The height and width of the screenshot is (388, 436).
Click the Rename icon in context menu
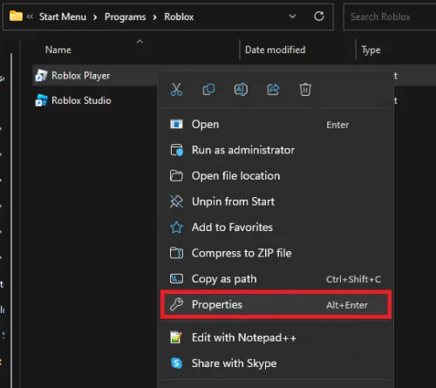coord(241,90)
